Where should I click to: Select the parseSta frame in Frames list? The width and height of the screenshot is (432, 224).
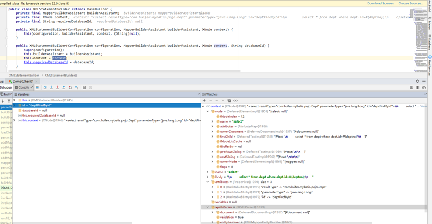click(6, 107)
